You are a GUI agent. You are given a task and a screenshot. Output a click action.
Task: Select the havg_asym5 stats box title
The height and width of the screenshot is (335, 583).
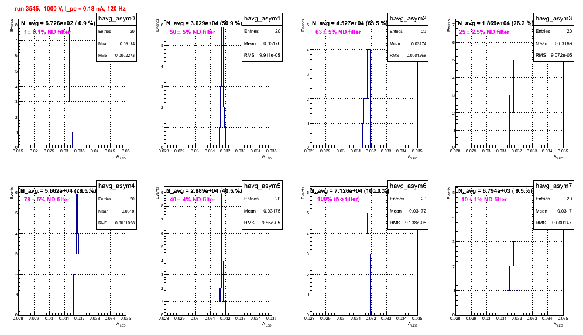coord(262,186)
